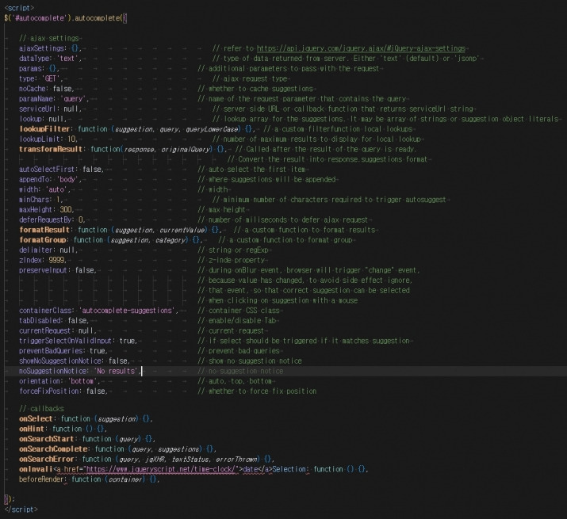Click the 'Convert the result into response.suggestions format' comment

[x=328, y=159]
